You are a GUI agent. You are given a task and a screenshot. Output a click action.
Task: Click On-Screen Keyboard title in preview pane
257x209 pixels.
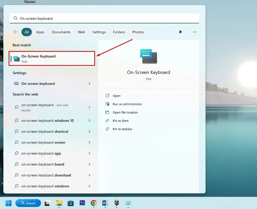148,72
